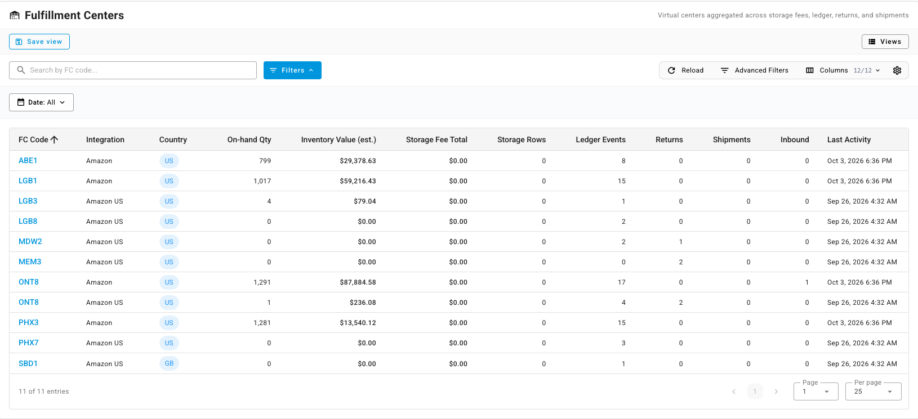
Task: Open the Date: All dropdown
Action: (x=41, y=102)
